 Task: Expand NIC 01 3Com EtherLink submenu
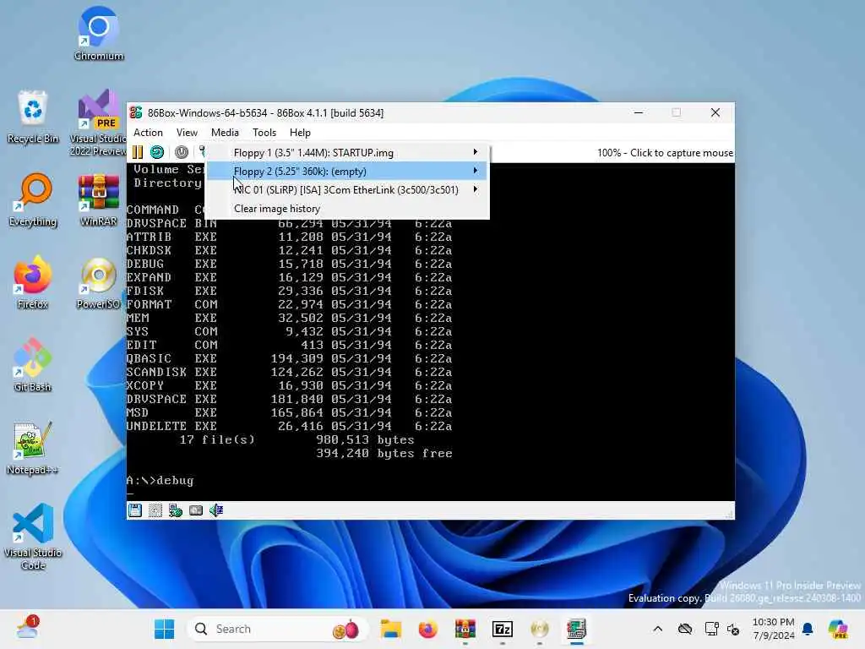tap(347, 190)
